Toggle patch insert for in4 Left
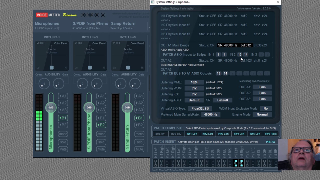 190,163
